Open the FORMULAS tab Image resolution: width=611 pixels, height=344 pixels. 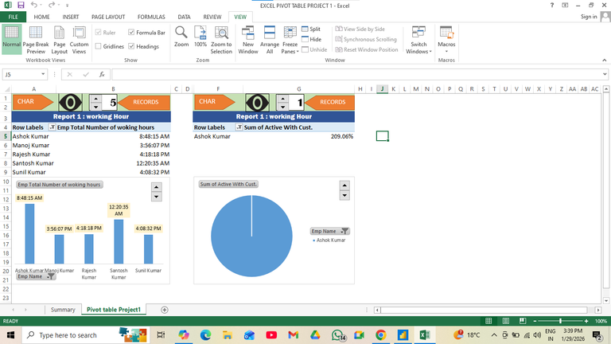pyautogui.click(x=151, y=17)
